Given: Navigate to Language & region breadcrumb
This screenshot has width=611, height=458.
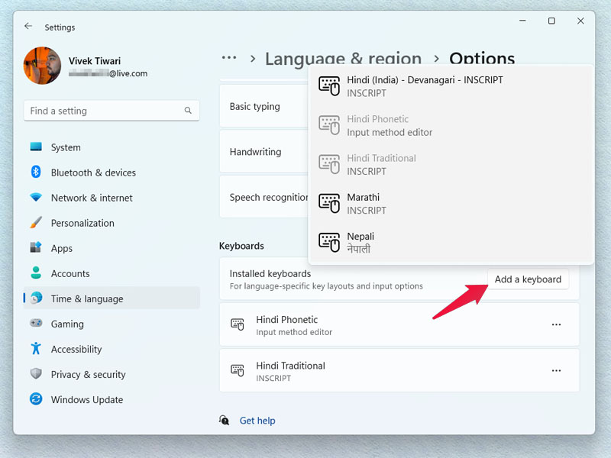Looking at the screenshot, I should (x=343, y=59).
